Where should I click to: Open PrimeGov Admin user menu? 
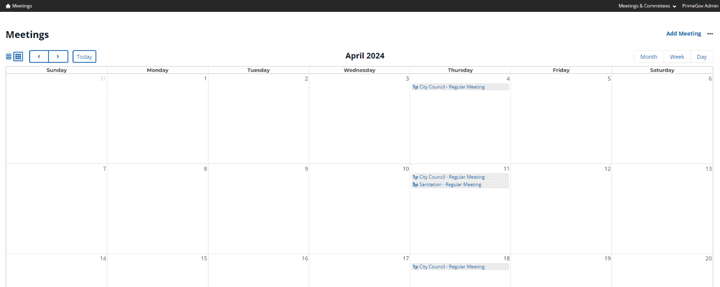pyautogui.click(x=700, y=6)
